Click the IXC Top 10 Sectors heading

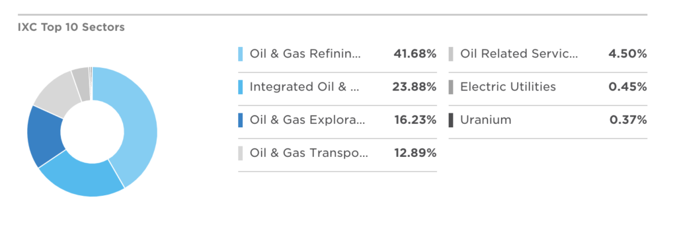click(71, 27)
